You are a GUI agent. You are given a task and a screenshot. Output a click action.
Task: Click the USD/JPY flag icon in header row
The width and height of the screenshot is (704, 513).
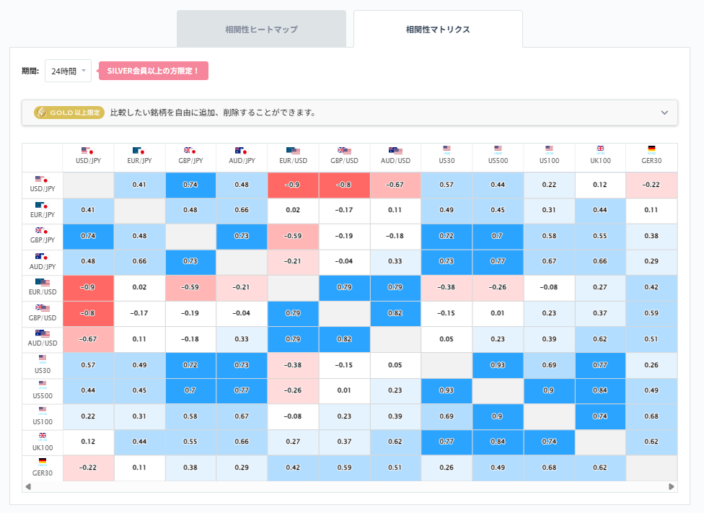click(x=87, y=151)
